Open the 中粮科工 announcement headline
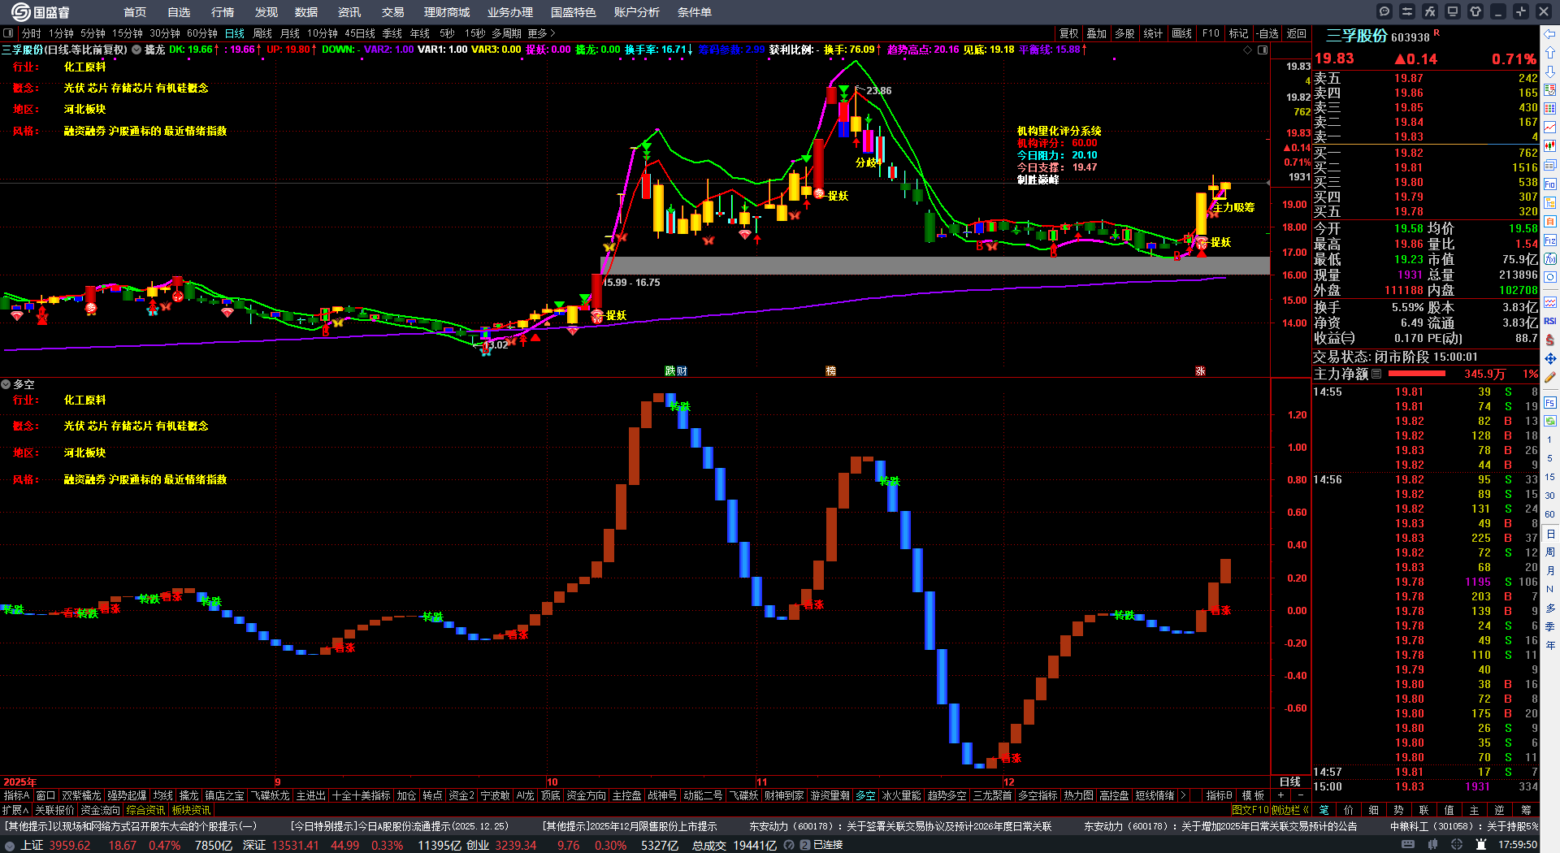The height and width of the screenshot is (853, 1560). click(1464, 826)
